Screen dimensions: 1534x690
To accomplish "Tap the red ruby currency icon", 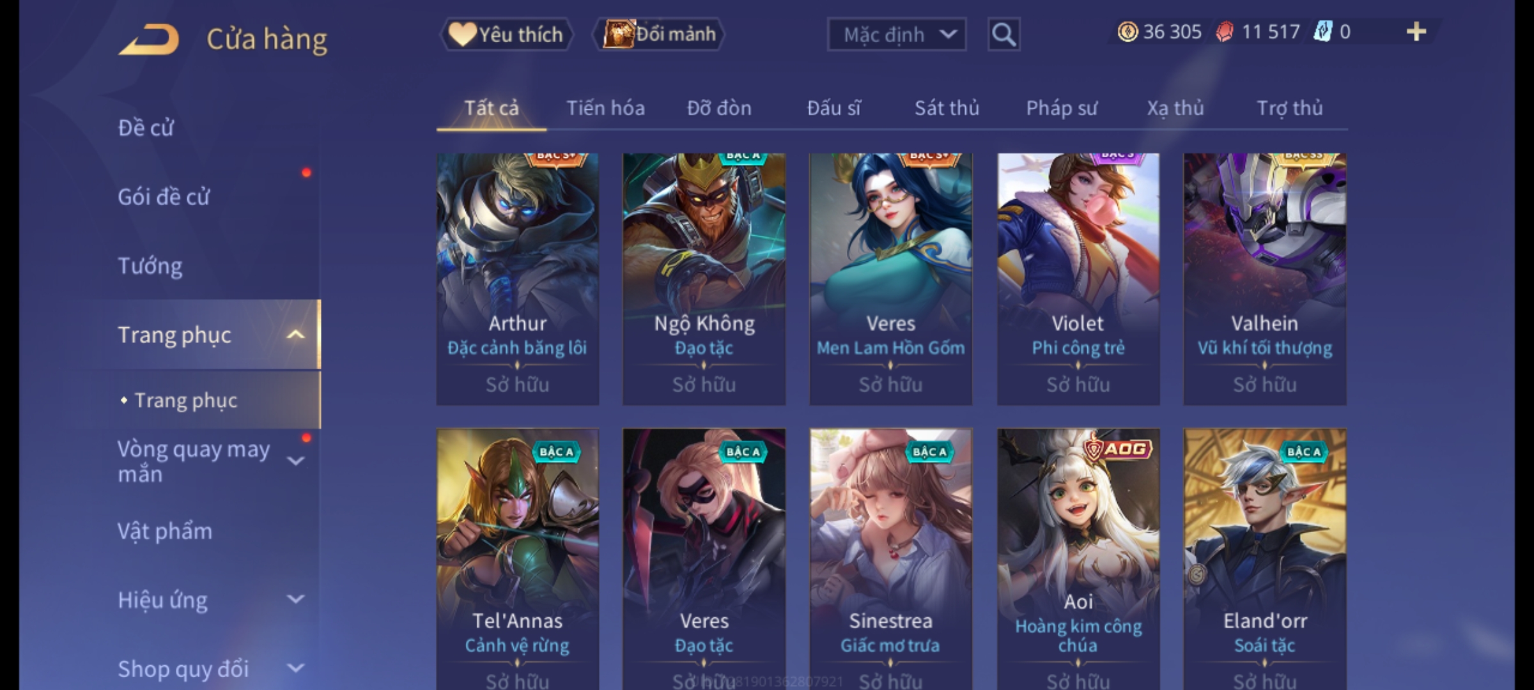I will pos(1225,32).
